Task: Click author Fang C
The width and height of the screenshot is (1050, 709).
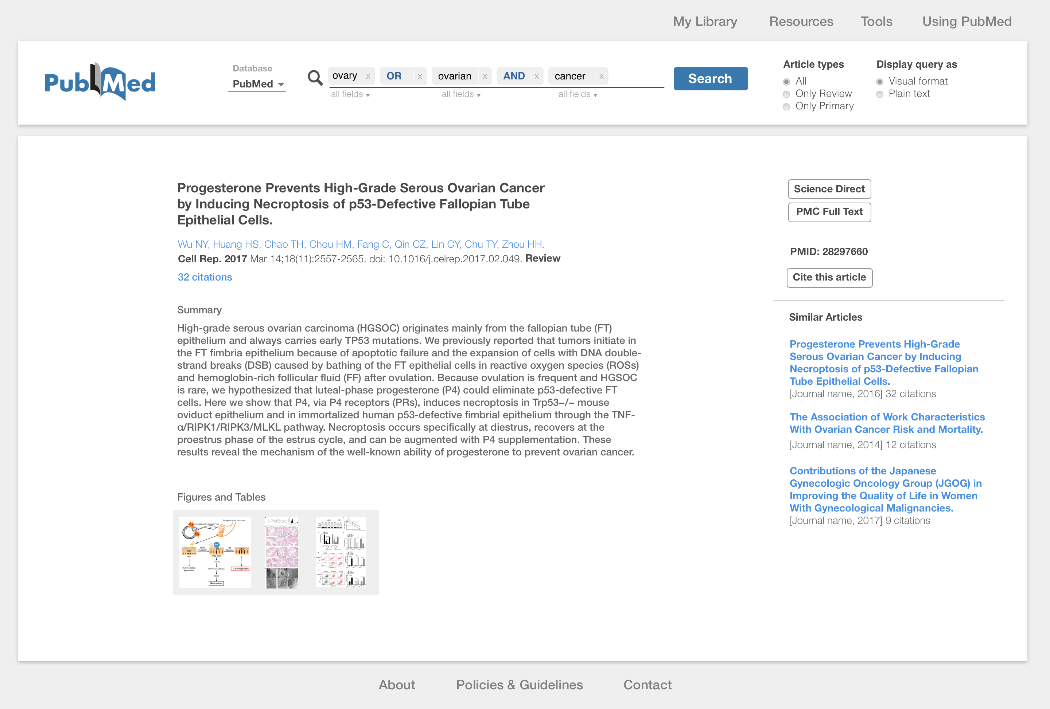Action: 373,244
